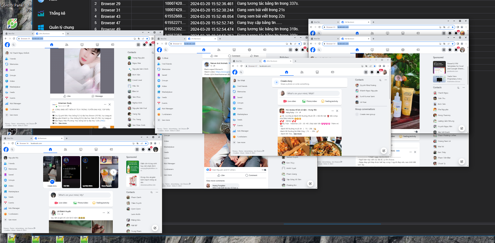Screen dimensions: 495x243
Task: Open the Video tab icon in Browser 56
Action: (x=81, y=149)
